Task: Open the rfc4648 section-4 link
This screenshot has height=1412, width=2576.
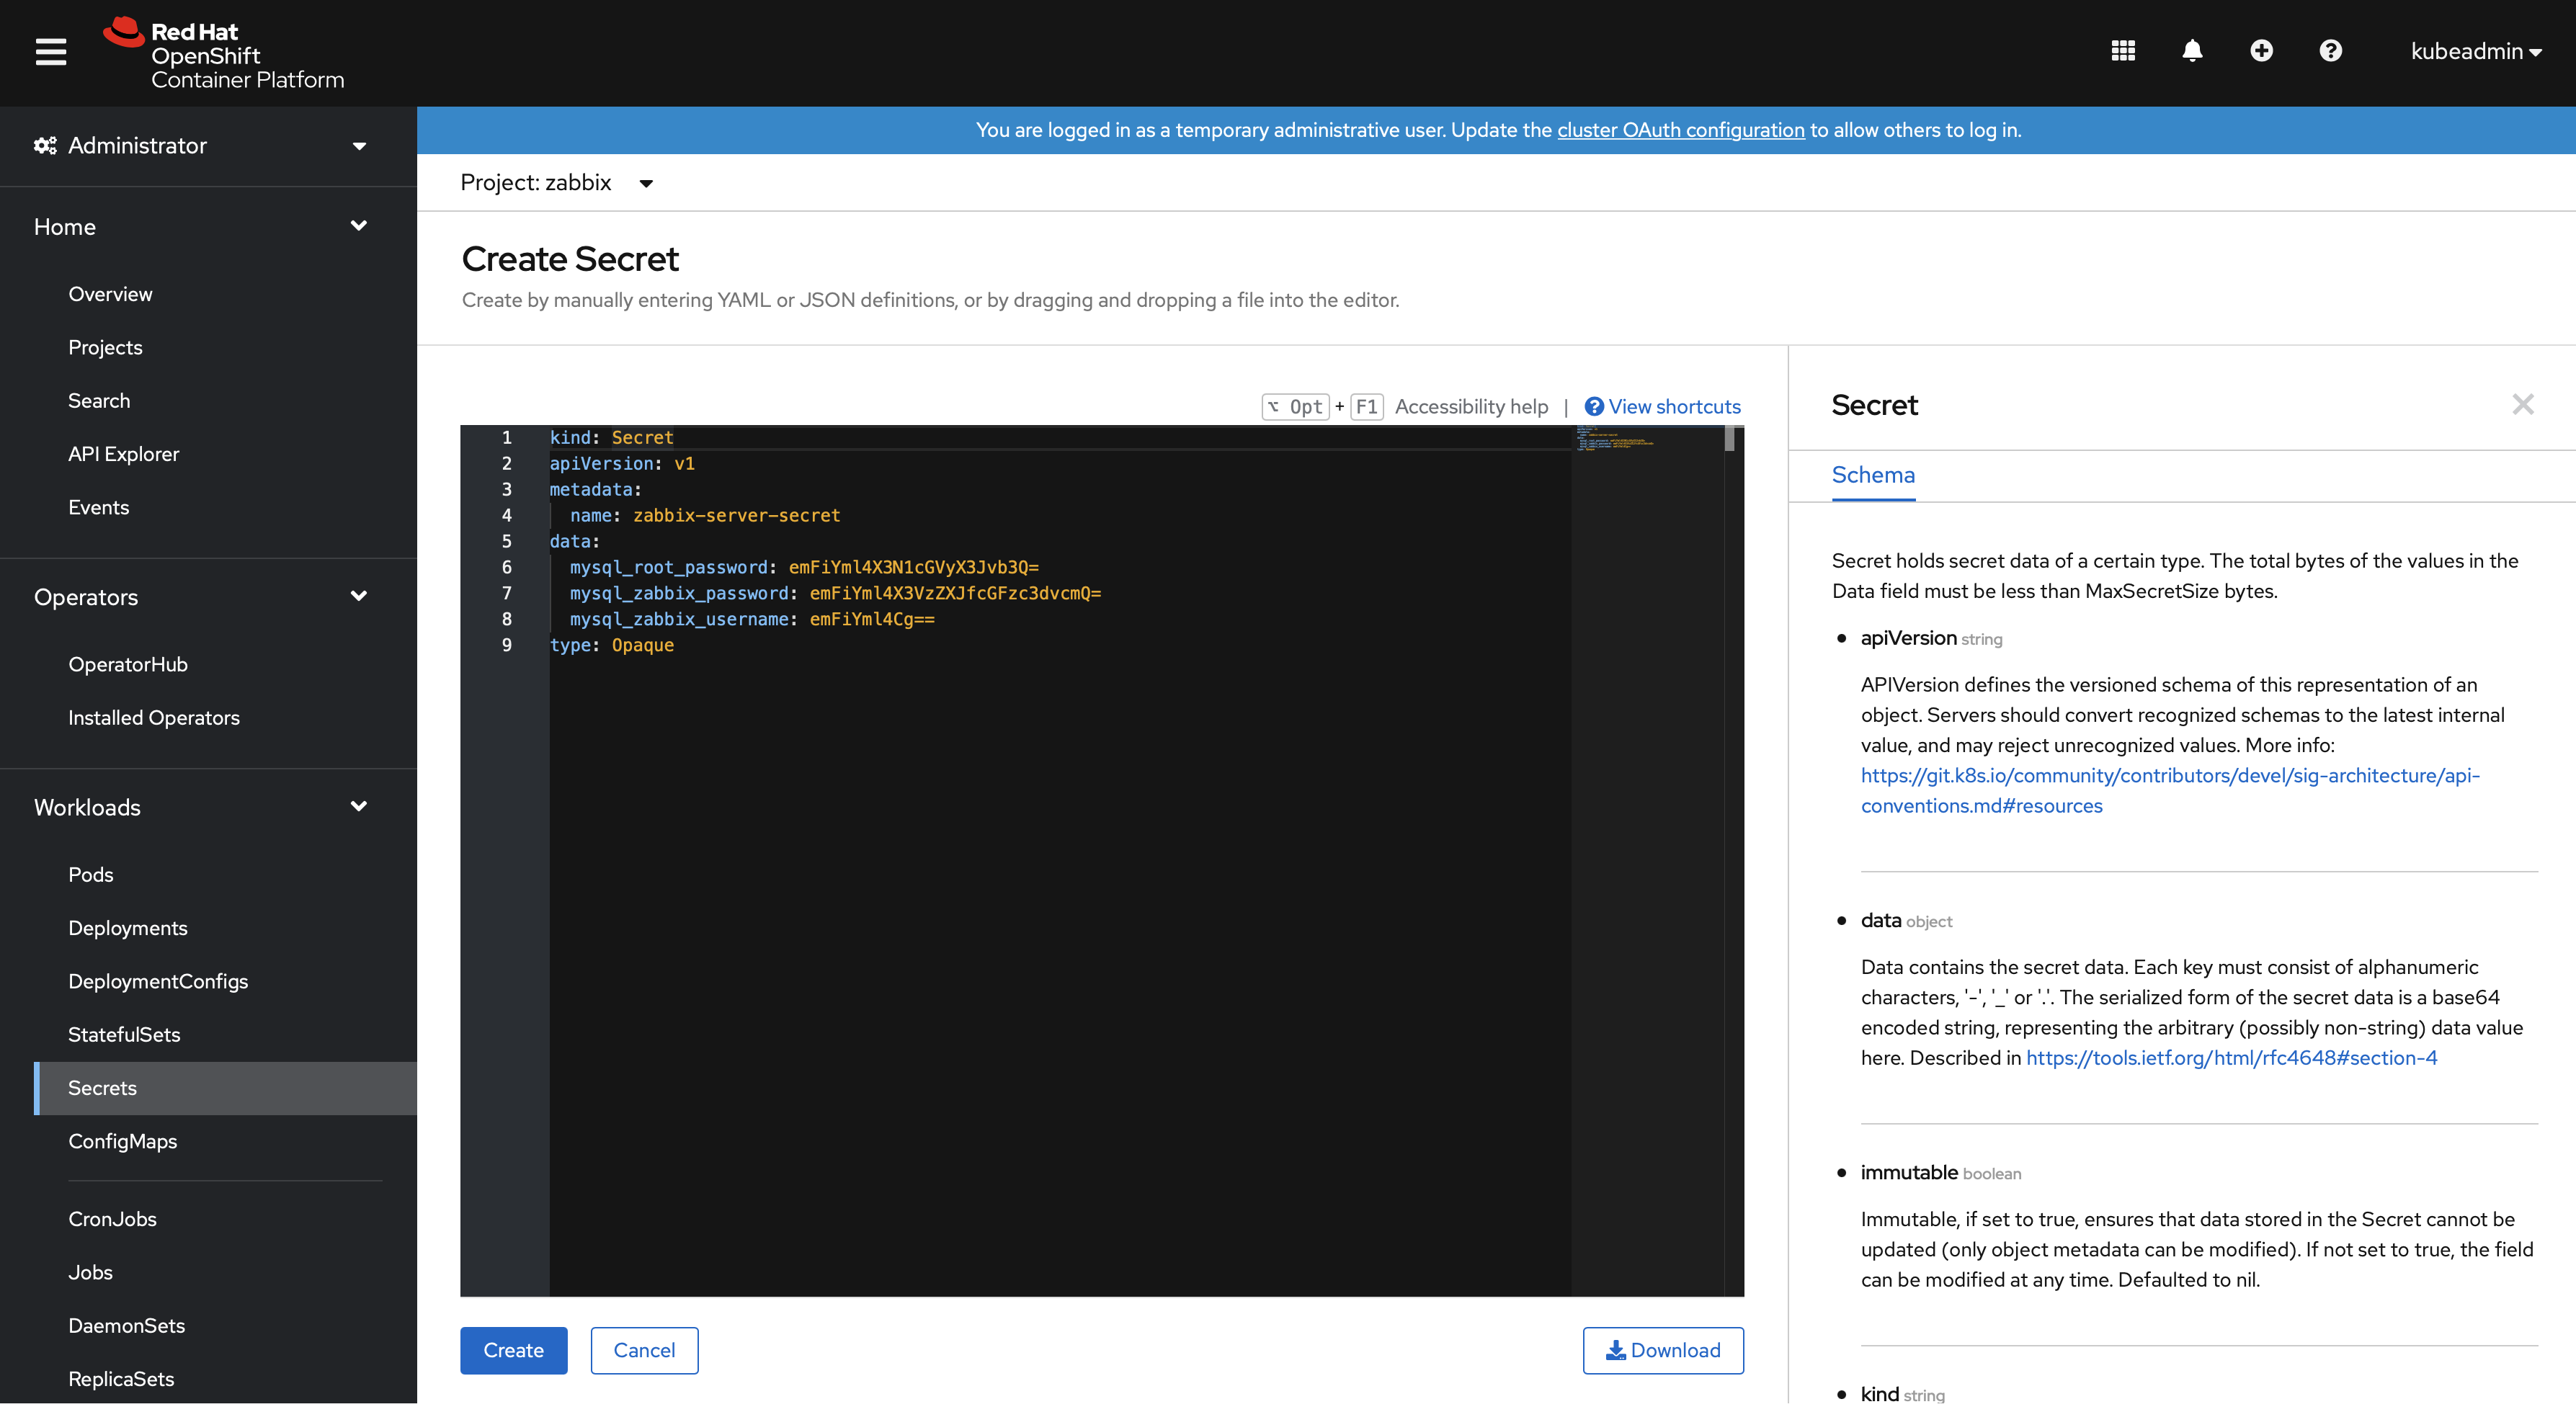Action: (2231, 1058)
